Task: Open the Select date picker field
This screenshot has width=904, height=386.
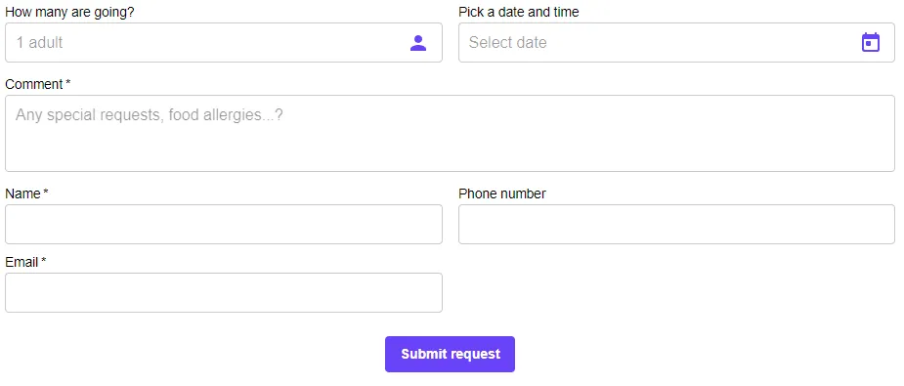Action: (x=676, y=43)
